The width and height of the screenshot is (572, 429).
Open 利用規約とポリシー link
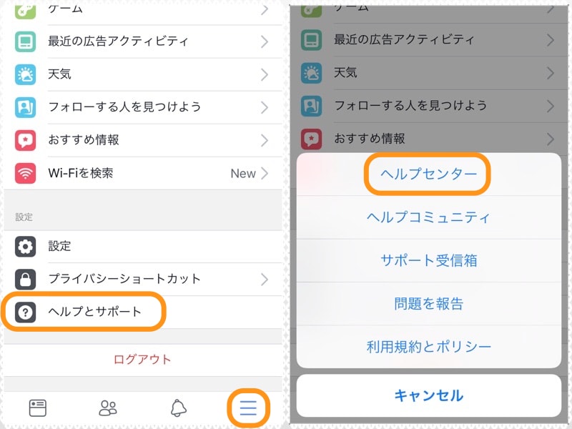428,345
